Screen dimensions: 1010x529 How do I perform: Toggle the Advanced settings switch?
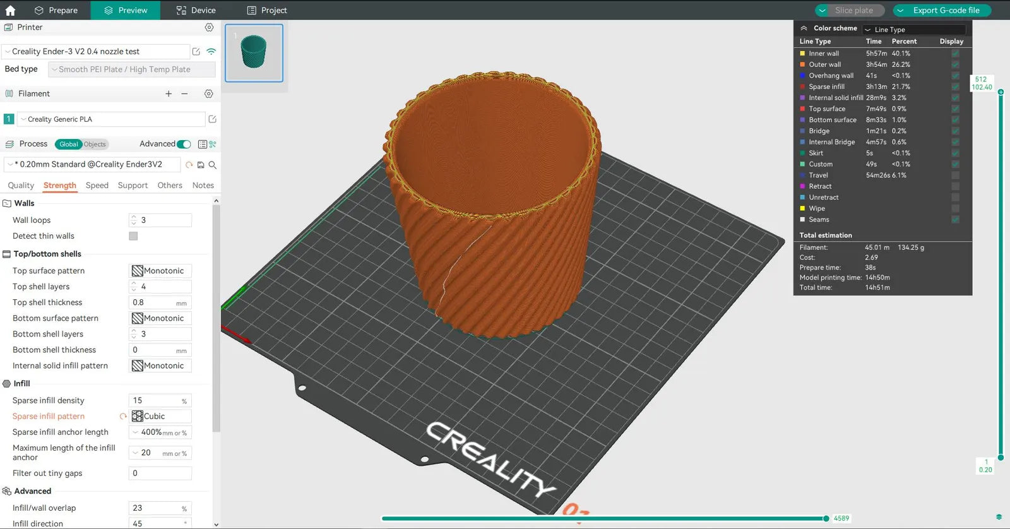click(x=184, y=144)
